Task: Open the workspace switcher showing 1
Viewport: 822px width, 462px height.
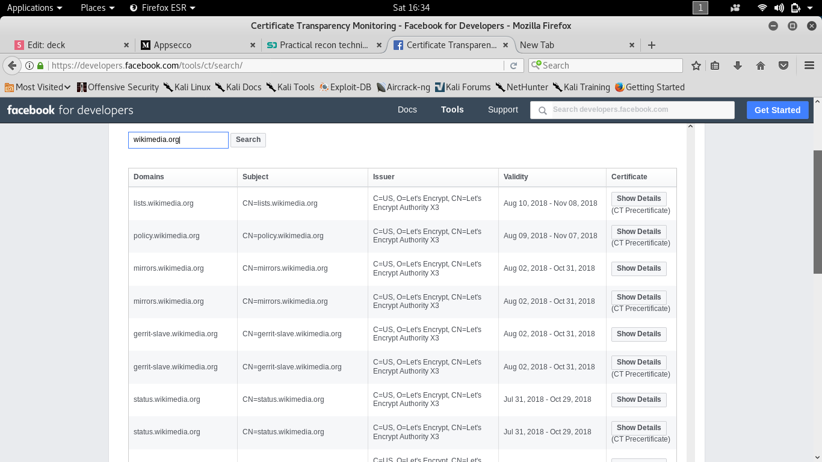Action: pos(700,8)
